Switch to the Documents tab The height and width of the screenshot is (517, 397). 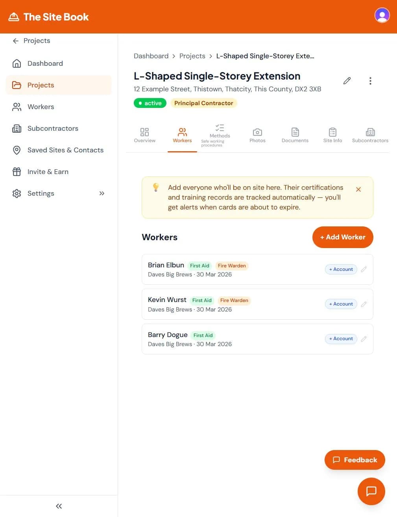pos(295,135)
